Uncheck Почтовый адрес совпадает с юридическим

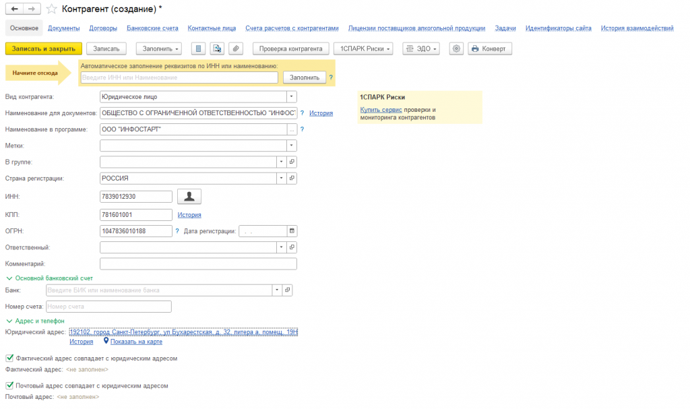point(9,385)
